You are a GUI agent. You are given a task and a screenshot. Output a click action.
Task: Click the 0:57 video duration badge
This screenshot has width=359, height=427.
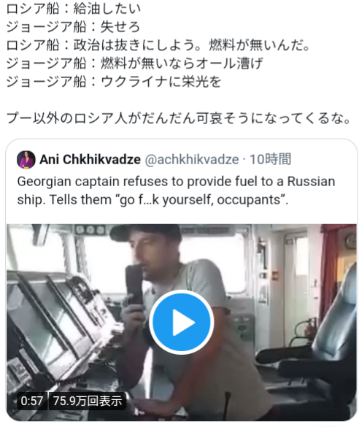coord(32,401)
